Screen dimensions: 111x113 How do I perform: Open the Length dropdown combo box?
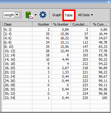pos(12,15)
